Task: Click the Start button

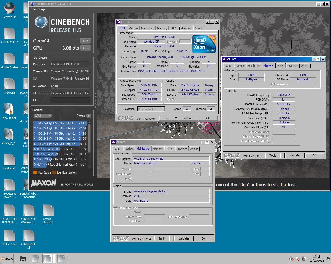Action: [x=7, y=259]
